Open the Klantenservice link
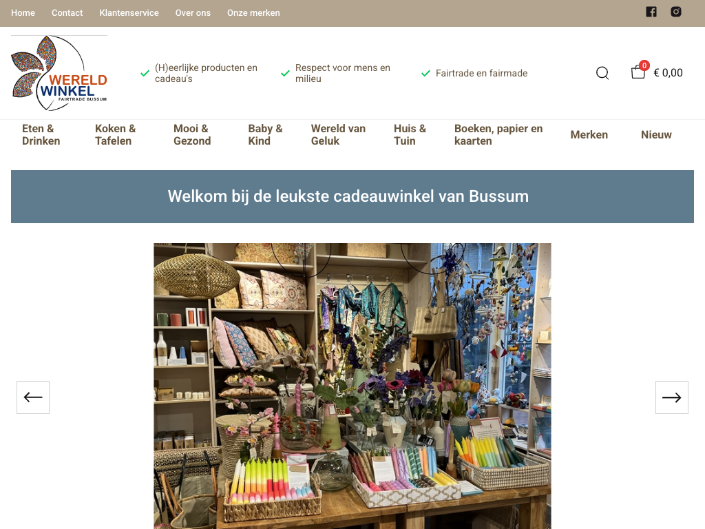This screenshot has height=529, width=705. coord(129,13)
